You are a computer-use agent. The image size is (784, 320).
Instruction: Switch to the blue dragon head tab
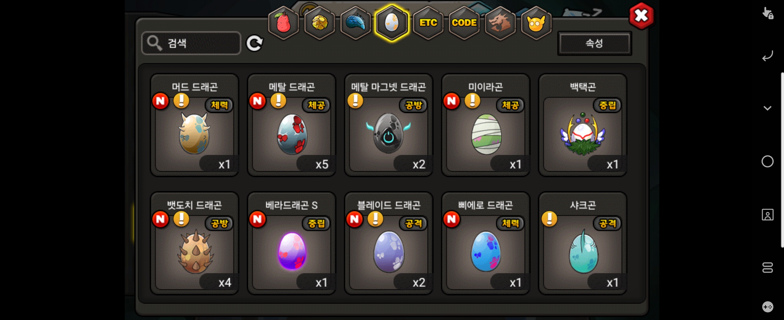click(355, 23)
